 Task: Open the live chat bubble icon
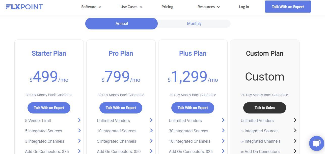316,143
